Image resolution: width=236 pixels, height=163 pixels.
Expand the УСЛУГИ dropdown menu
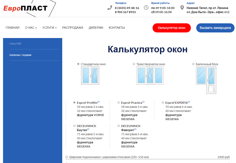(49, 28)
